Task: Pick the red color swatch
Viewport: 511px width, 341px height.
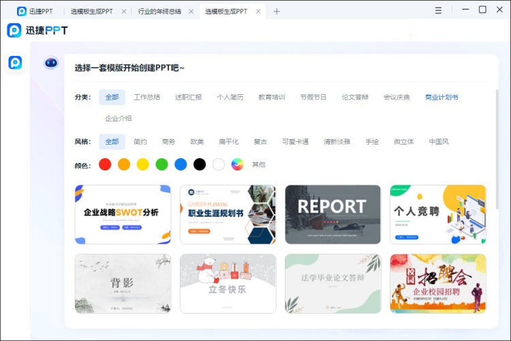Action: point(105,164)
